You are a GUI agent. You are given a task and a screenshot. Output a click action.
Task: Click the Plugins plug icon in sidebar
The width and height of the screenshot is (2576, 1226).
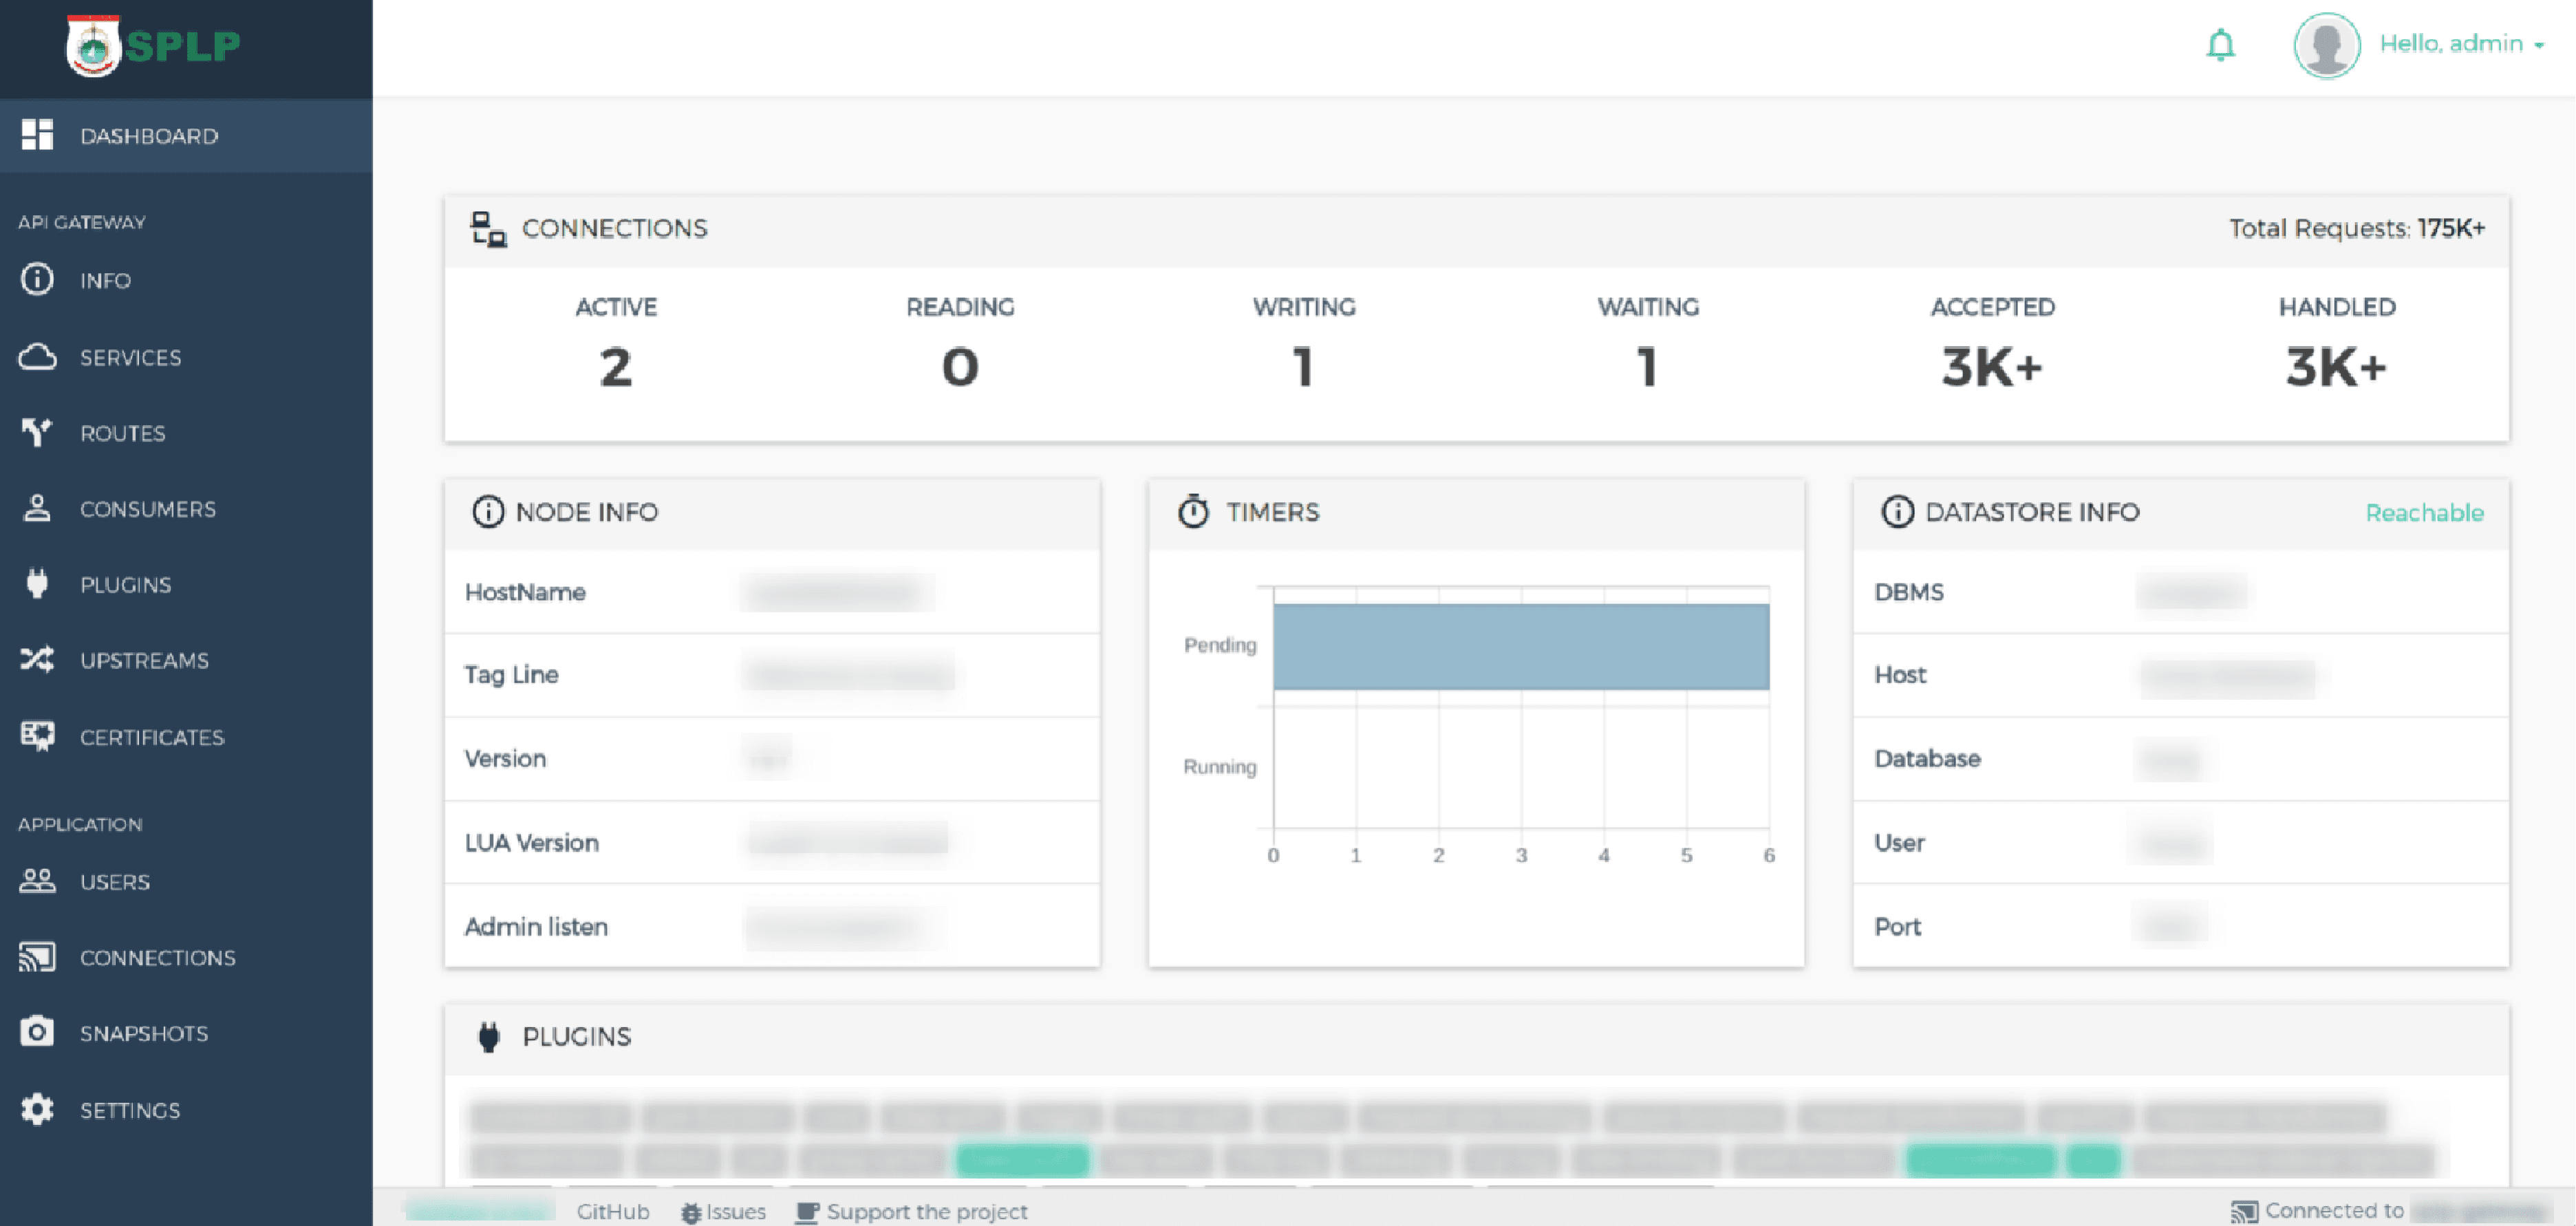[37, 583]
